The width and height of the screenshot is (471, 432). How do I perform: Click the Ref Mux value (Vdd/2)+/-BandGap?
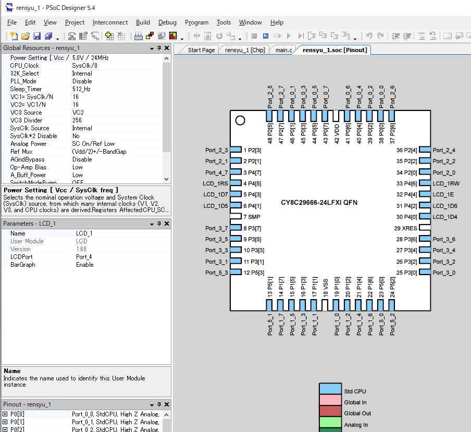point(99,152)
